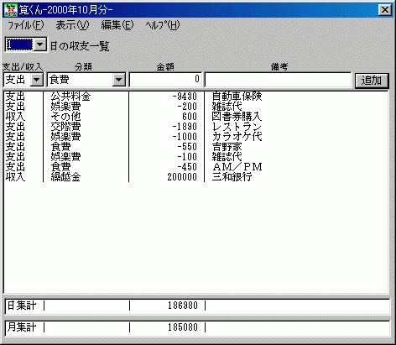This screenshot has width=396, height=345.
Task: Open the ヘルプ(H) menu
Action: [x=163, y=25]
